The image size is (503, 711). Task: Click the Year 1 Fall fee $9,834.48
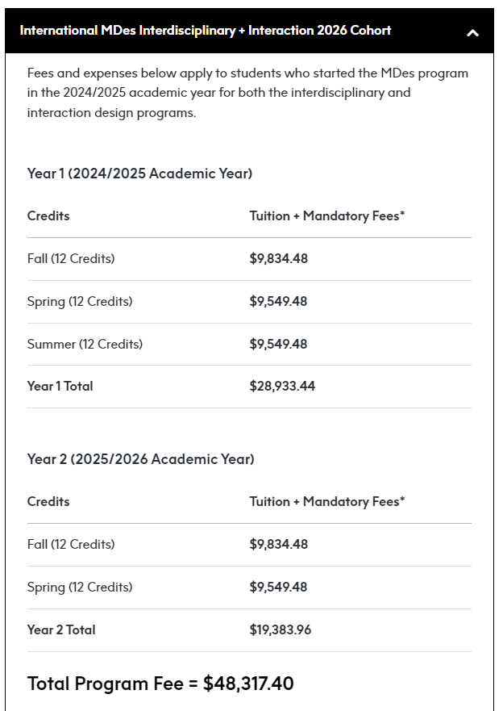[x=278, y=259]
